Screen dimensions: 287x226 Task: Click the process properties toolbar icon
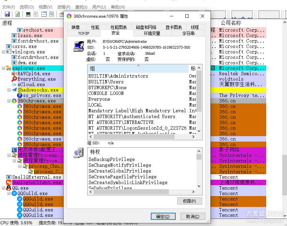36,14
